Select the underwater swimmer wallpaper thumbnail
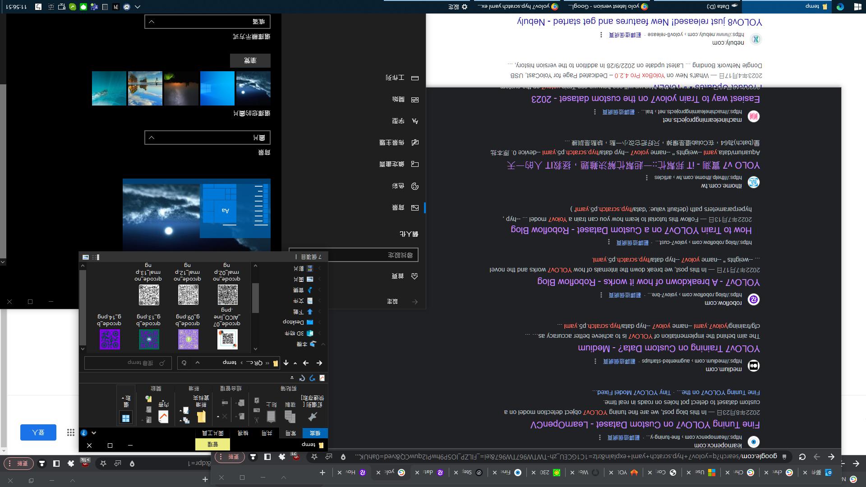This screenshot has height=487, width=866. [109, 88]
